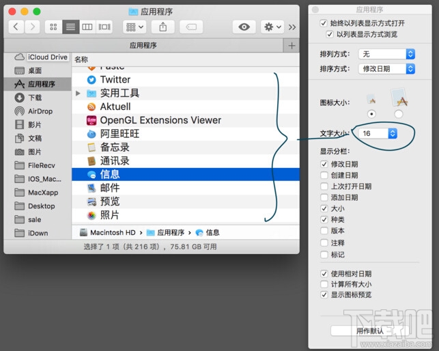Show more toolbar items with double chevron
This screenshot has width=439, height=351.
292,27
